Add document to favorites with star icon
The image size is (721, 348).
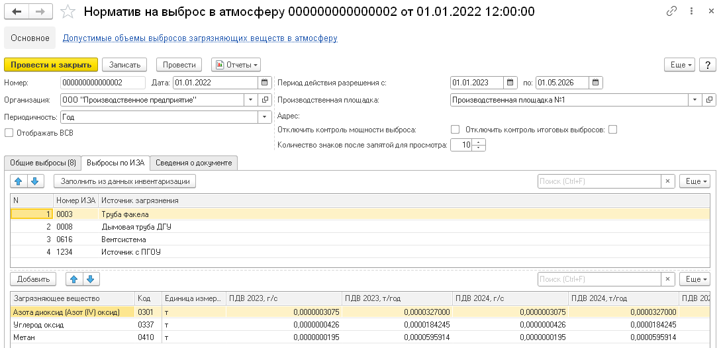[x=67, y=12]
